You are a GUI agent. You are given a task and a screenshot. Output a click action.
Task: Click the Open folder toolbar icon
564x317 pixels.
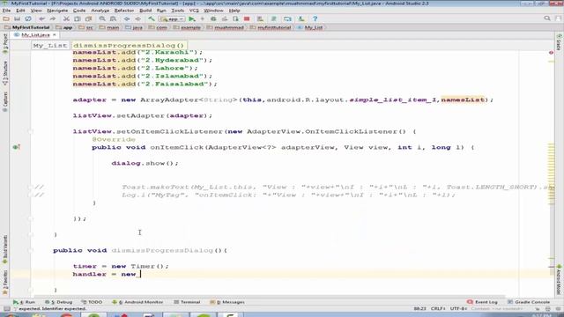coord(6,18)
